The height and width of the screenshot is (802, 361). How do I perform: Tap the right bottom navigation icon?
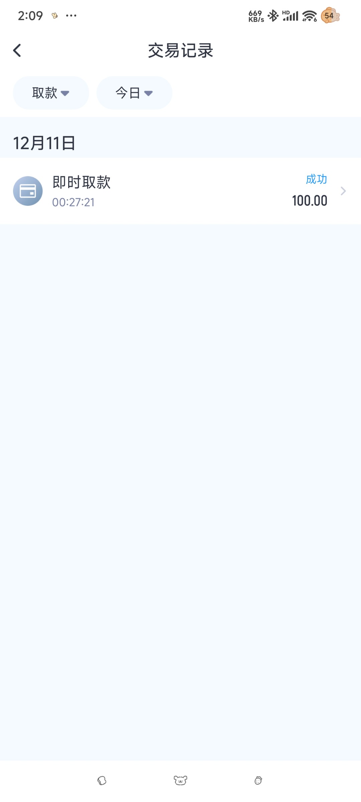(258, 780)
